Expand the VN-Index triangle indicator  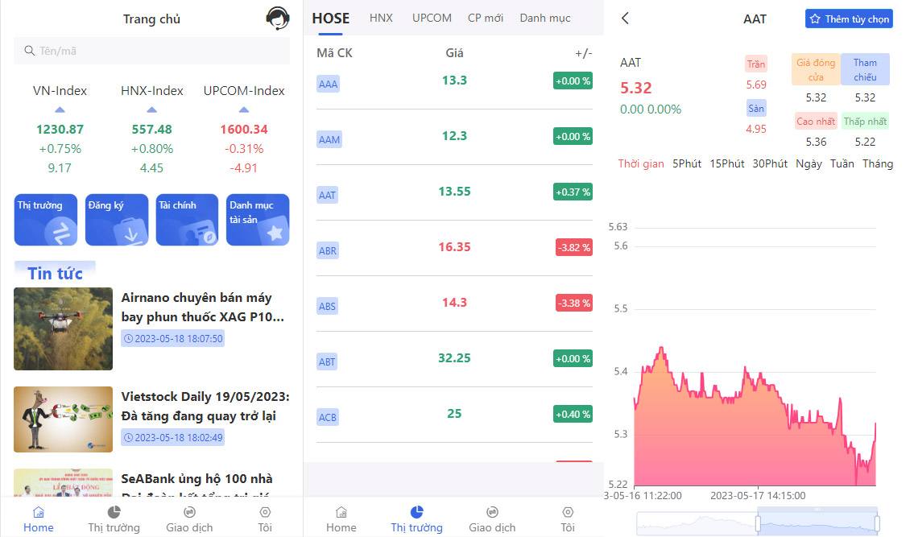tap(60, 109)
